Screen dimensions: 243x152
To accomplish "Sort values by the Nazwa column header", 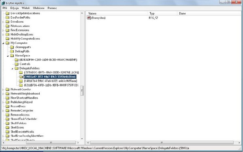I will [x=117, y=13].
